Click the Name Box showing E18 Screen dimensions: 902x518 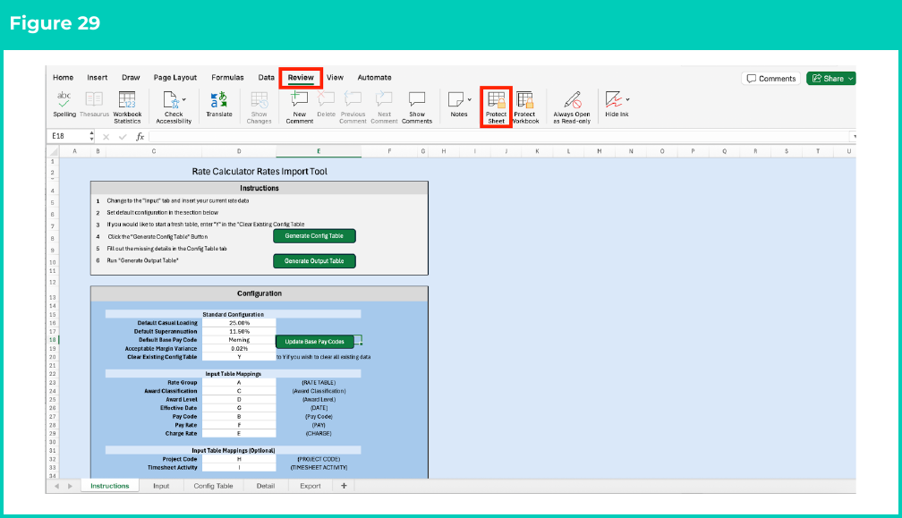click(x=68, y=136)
